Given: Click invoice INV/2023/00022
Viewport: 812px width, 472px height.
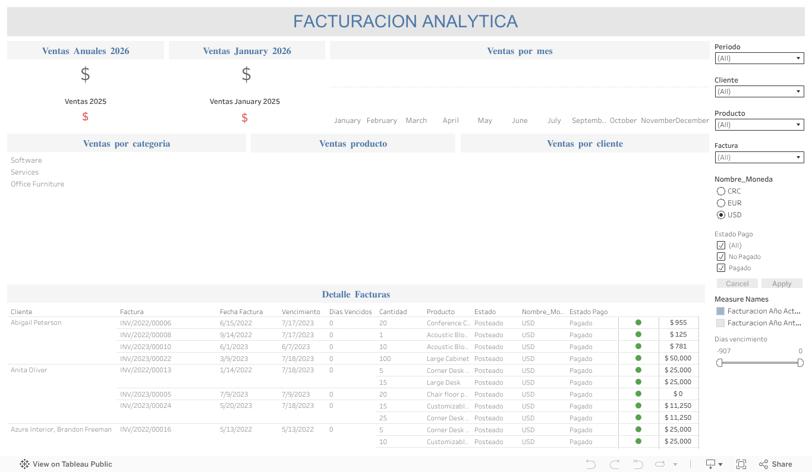Looking at the screenshot, I should coord(146,359).
